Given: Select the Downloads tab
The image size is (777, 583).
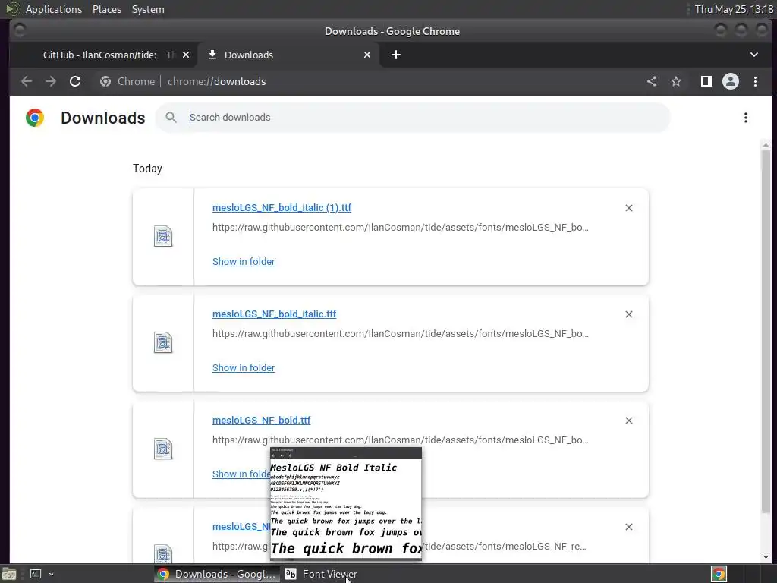Looking at the screenshot, I should (x=289, y=55).
